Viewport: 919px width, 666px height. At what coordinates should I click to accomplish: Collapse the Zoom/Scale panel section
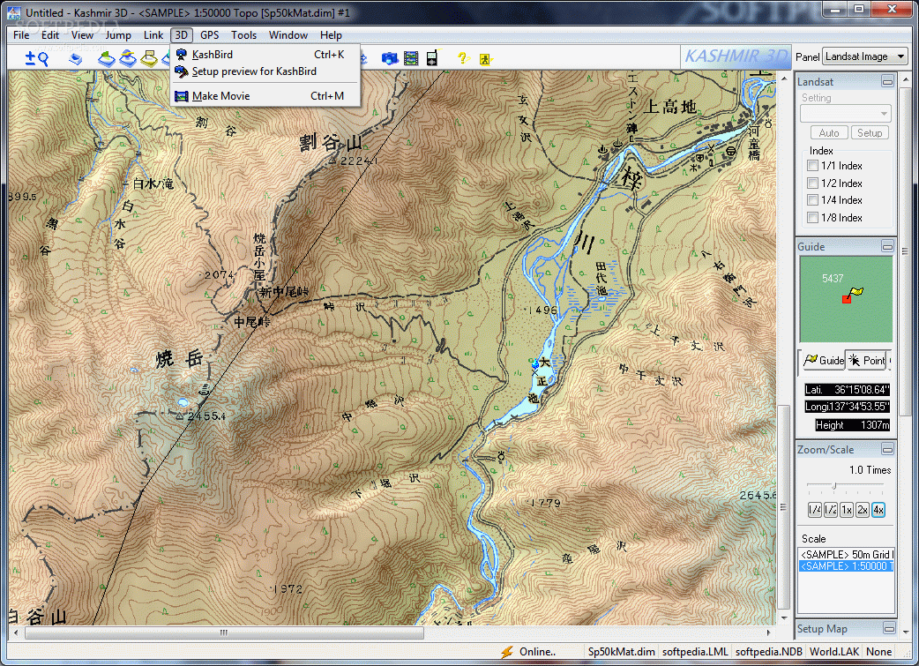click(x=887, y=450)
